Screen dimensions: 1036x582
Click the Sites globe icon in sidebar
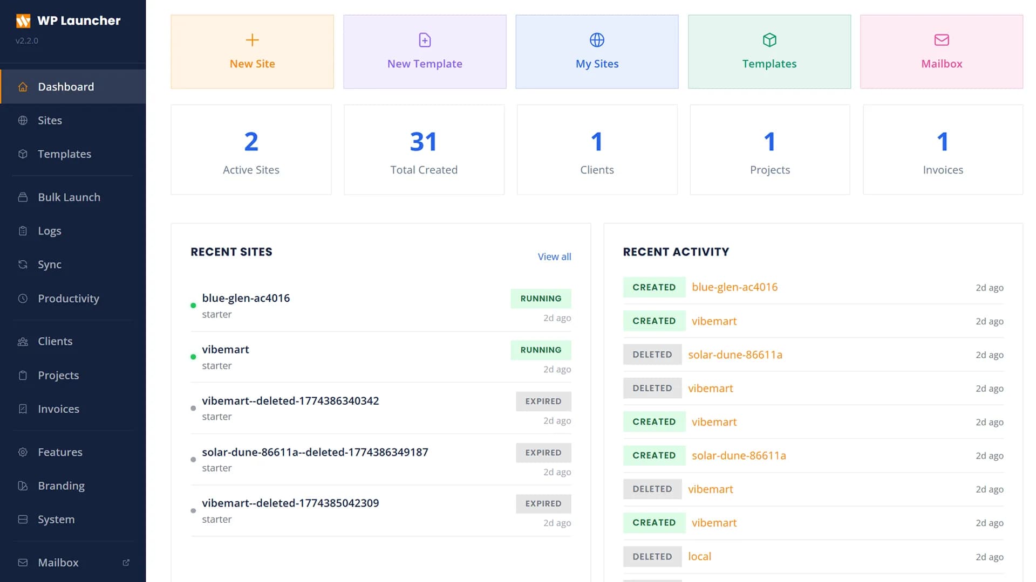click(23, 121)
